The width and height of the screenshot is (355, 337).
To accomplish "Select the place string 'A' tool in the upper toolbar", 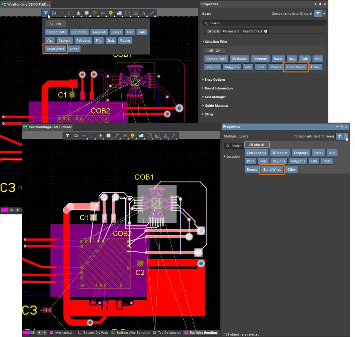I will coord(144,13).
